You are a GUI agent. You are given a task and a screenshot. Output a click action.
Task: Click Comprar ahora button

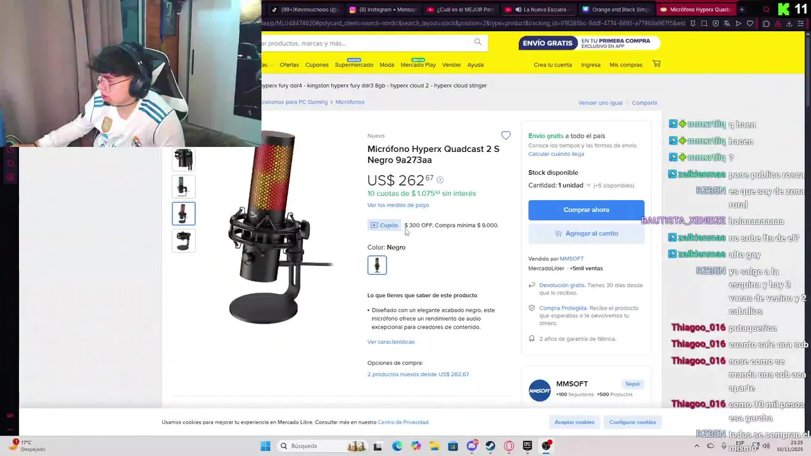tap(586, 210)
